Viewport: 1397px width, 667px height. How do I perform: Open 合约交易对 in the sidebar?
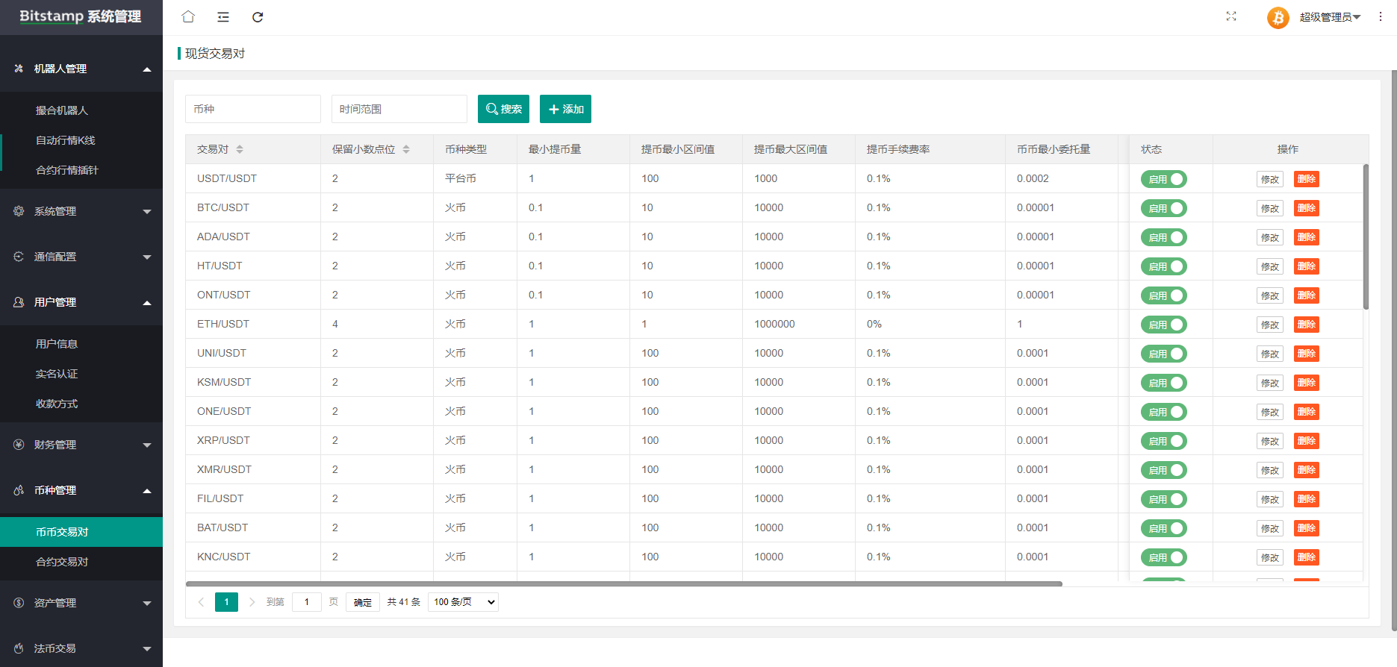(x=62, y=562)
